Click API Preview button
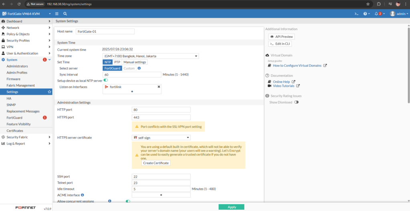 (x=281, y=37)
